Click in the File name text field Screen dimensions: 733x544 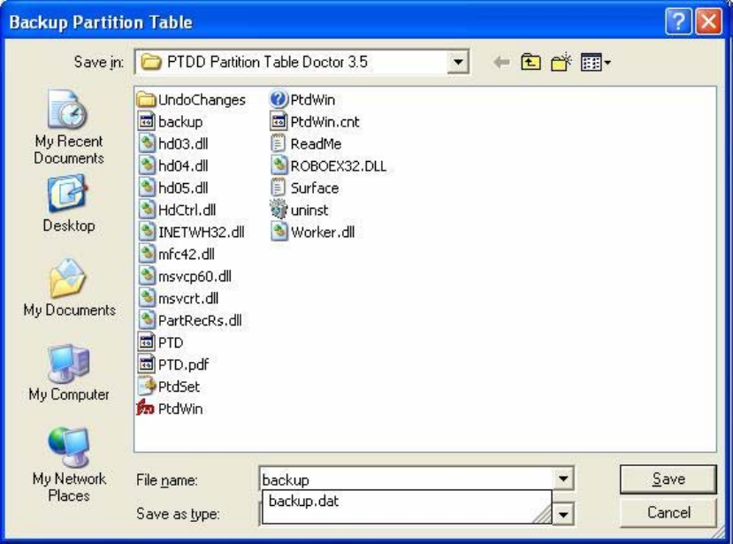[406, 479]
